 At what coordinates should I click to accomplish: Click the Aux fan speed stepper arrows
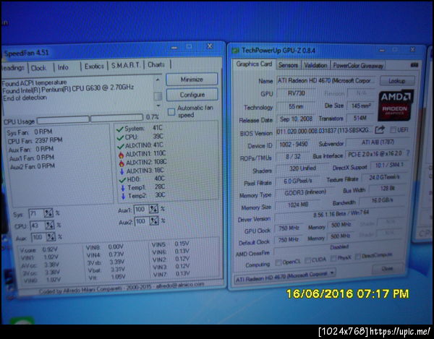pos(51,237)
